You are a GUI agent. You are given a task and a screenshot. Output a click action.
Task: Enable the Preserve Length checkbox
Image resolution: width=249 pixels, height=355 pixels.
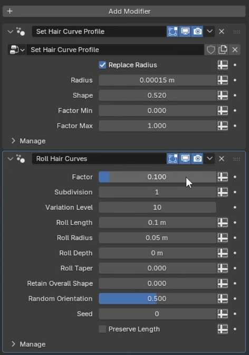pos(102,329)
